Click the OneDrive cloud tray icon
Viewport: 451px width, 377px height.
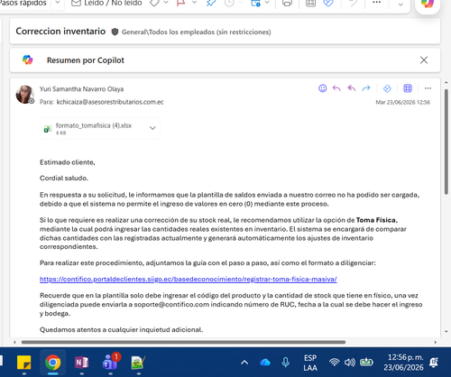pyautogui.click(x=265, y=363)
